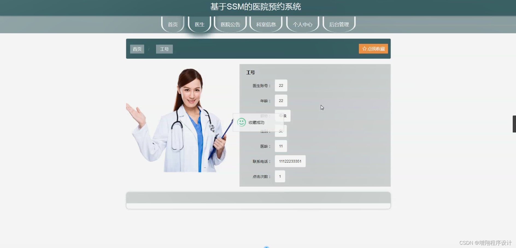
Task: Click the 医生账号 value field showing 22
Action: pos(281,85)
